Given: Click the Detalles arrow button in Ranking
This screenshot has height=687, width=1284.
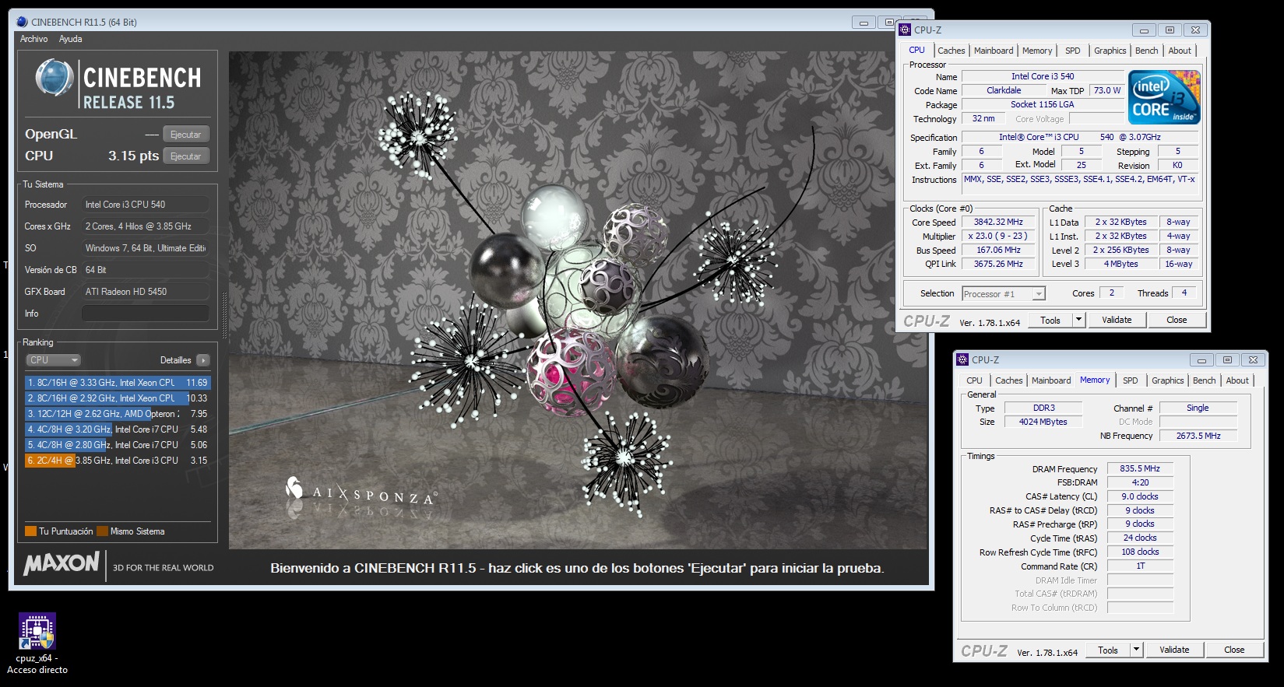Looking at the screenshot, I should pos(203,360).
